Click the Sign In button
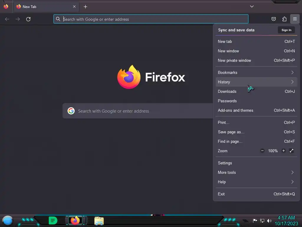The image size is (302, 227). 286,30
